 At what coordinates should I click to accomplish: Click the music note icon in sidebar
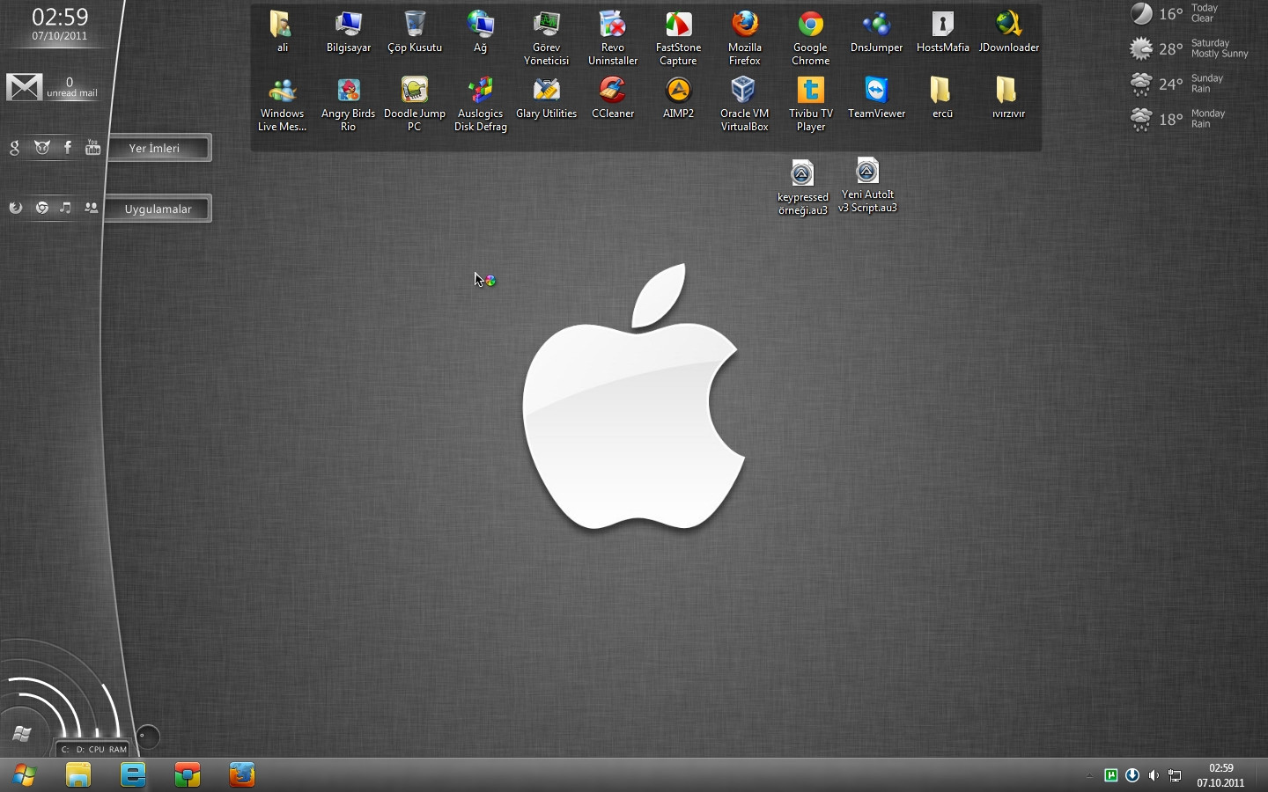pyautogui.click(x=65, y=208)
